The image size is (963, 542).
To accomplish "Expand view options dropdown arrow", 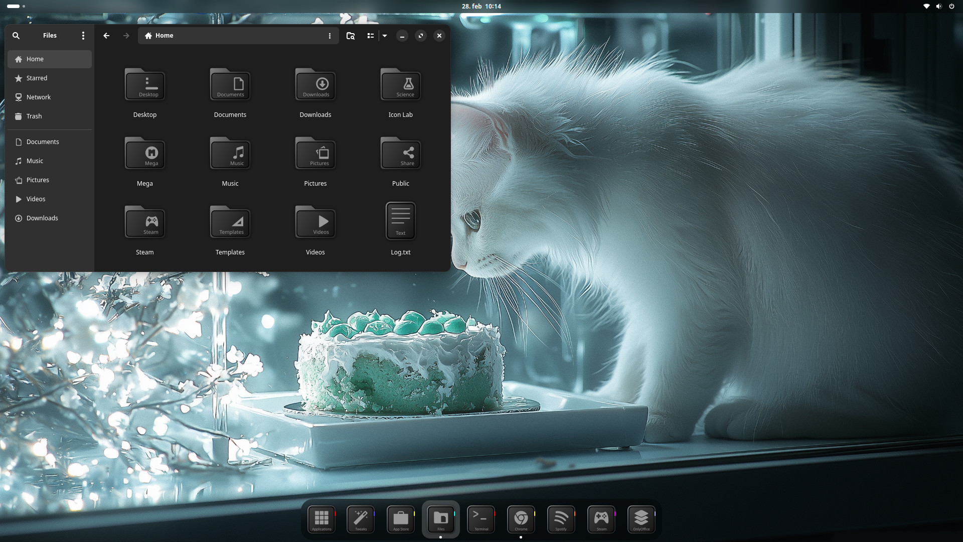I will point(385,36).
